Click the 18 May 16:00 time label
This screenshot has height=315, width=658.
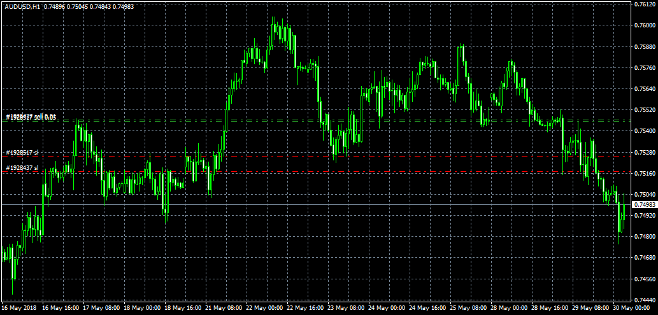tap(183, 307)
